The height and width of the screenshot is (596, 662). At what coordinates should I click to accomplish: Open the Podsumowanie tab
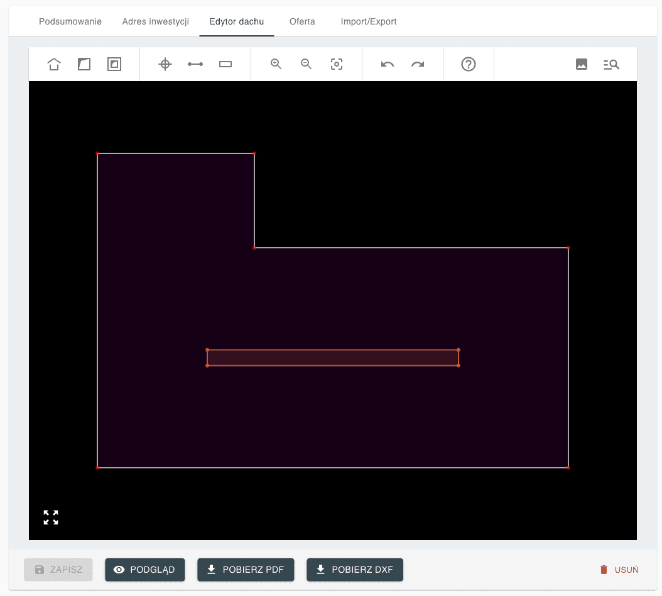[70, 21]
